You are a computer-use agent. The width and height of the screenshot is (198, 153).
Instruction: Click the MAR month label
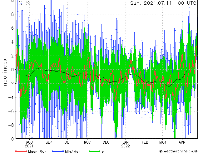point(163,142)
